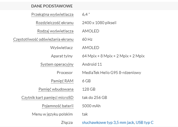
Task: Click the 'Rodzaj wyświetlacza' term
Action: 55,31
